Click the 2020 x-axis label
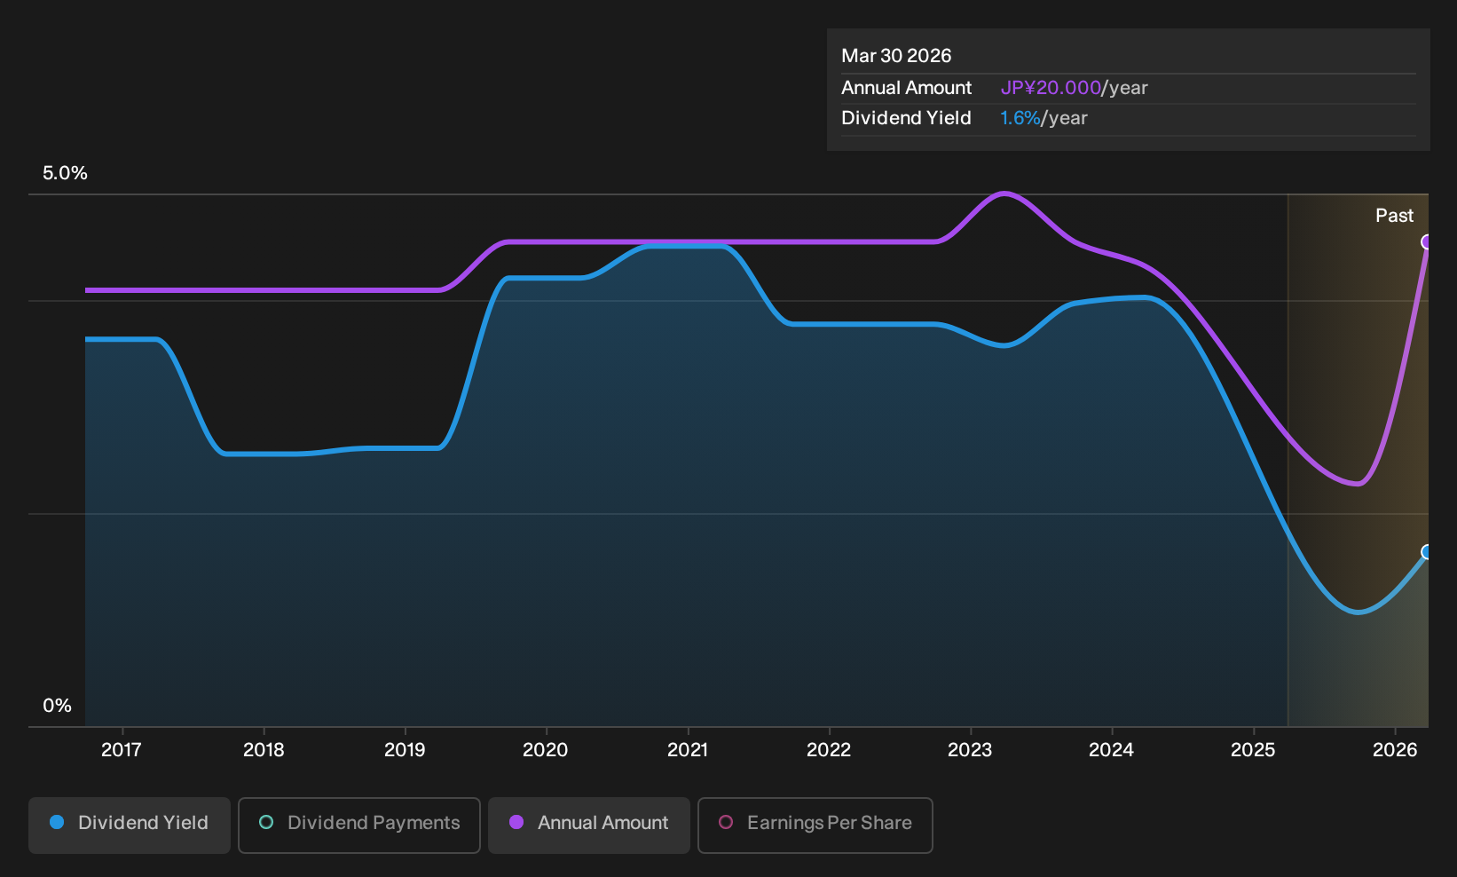1457x877 pixels. point(546,750)
